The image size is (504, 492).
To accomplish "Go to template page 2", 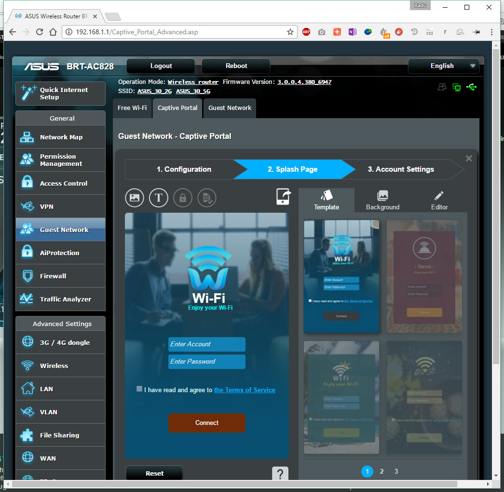I will pos(381,471).
